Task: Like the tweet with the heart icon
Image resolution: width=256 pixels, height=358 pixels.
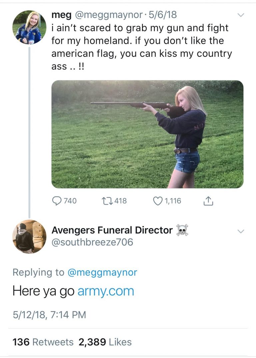Action: point(157,201)
